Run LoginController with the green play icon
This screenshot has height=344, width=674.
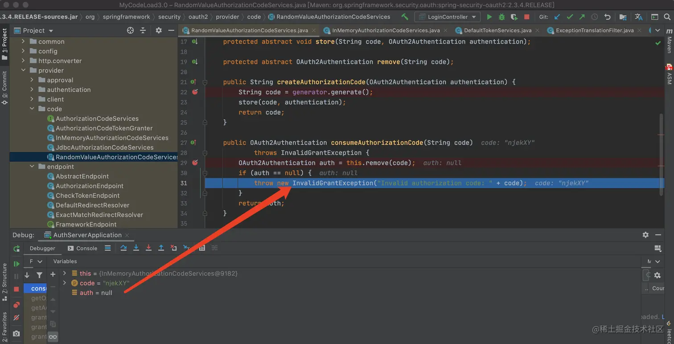pyautogui.click(x=489, y=17)
